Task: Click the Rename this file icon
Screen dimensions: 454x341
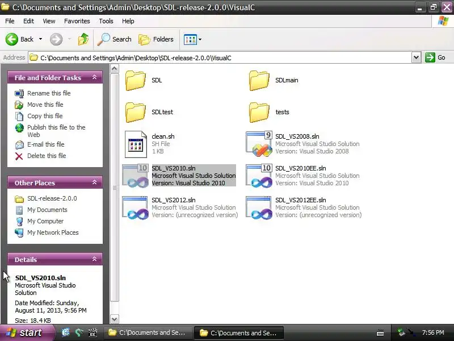Action: click(19, 93)
